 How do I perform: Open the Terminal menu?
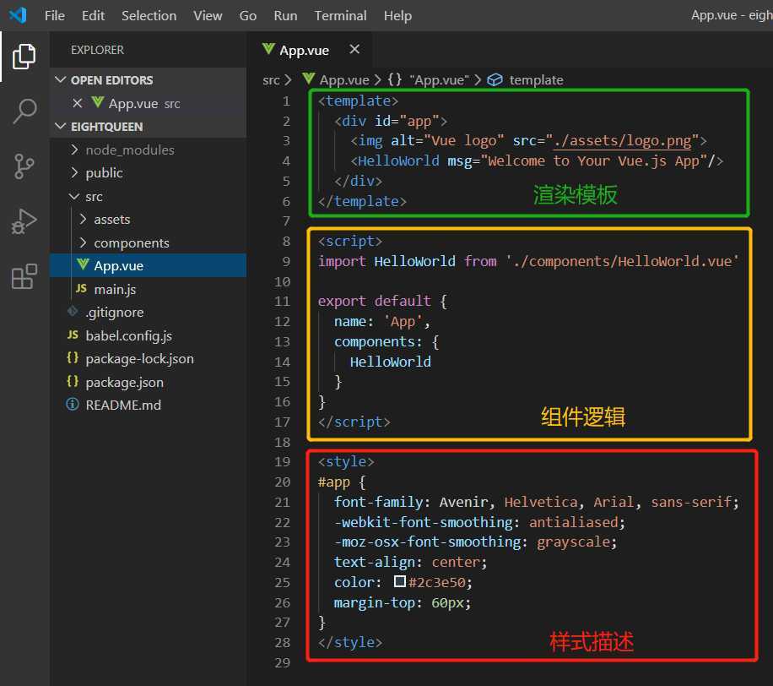click(x=341, y=16)
